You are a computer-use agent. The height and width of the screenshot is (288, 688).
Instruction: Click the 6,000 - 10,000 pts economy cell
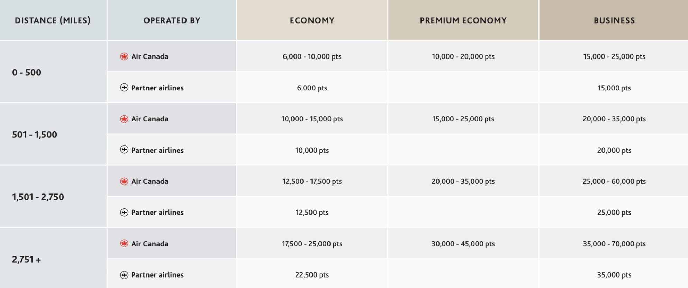point(312,56)
